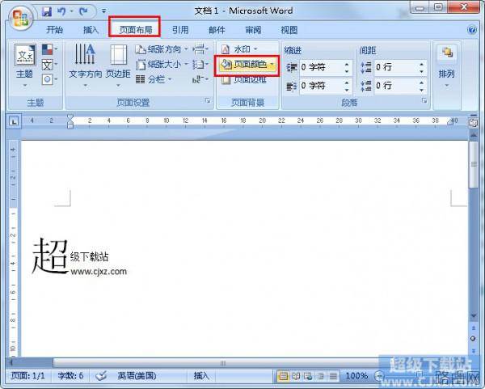485x389 pixels.
Task: Open the 开始 ribbon tab
Action: (55, 30)
